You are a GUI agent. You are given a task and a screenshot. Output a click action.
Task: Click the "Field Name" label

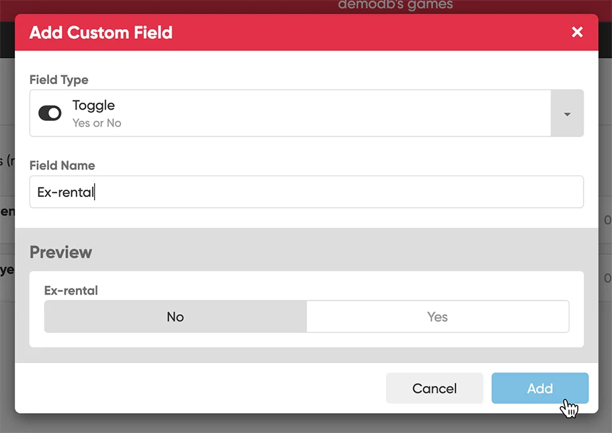[62, 165]
